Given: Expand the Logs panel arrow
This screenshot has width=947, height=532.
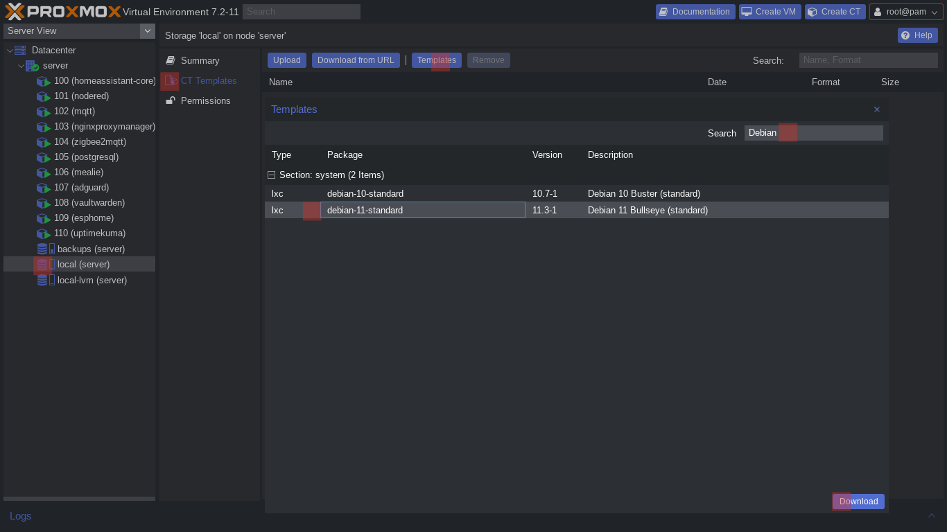Looking at the screenshot, I should pos(932,515).
